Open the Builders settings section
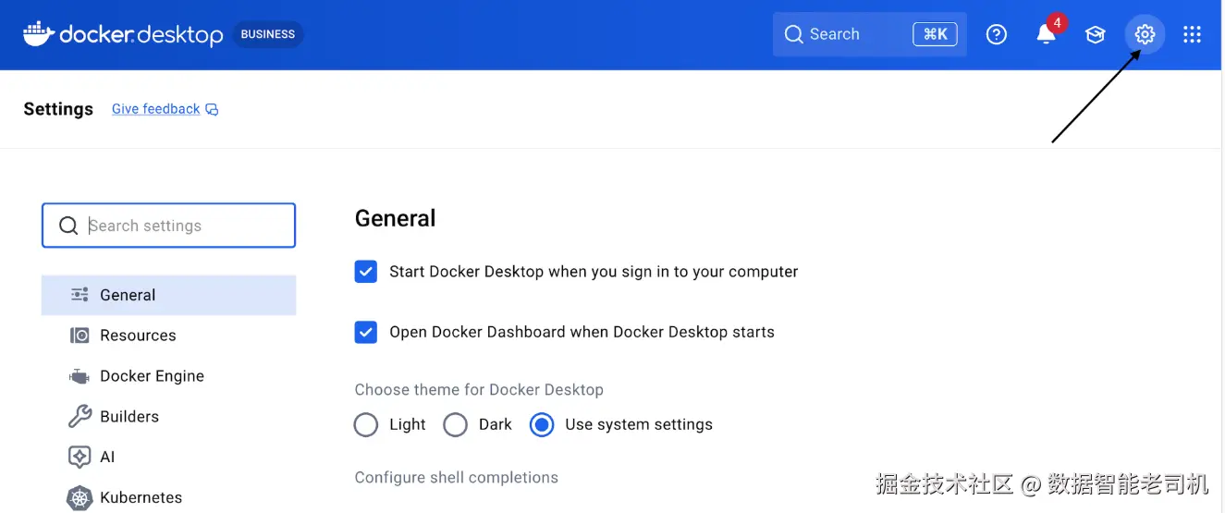This screenshot has height=513, width=1225. 169,416
